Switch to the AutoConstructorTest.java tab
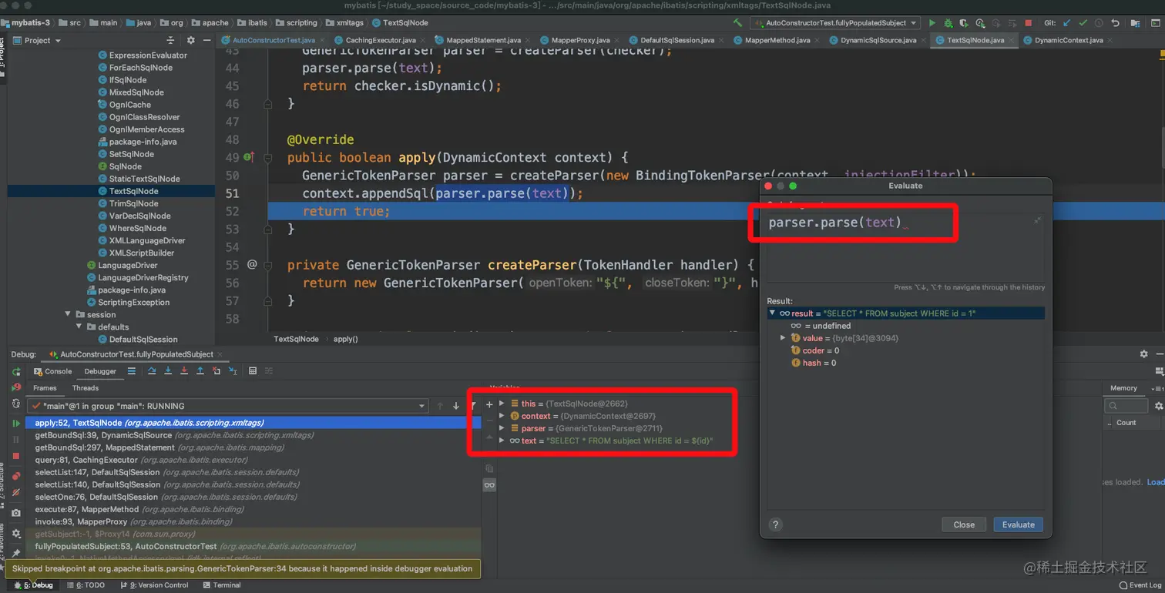The image size is (1165, 593). (x=272, y=40)
